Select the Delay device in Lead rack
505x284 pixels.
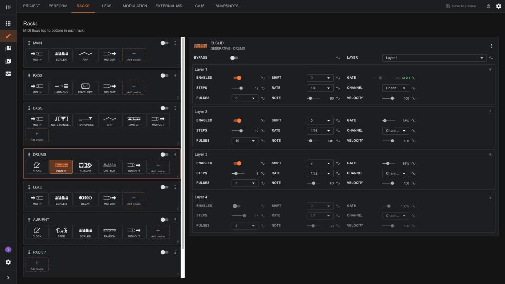pos(85,199)
